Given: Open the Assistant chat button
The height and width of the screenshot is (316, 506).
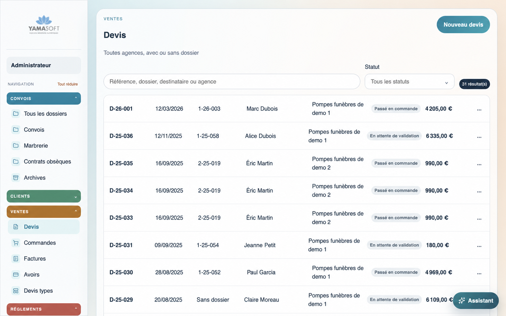Looking at the screenshot, I should pyautogui.click(x=476, y=301).
